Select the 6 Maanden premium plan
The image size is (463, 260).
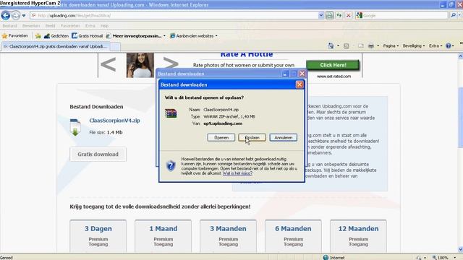point(293,236)
